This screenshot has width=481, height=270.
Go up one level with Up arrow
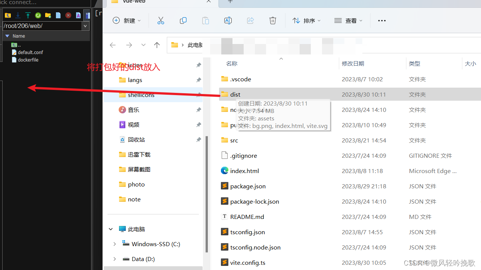click(x=157, y=45)
